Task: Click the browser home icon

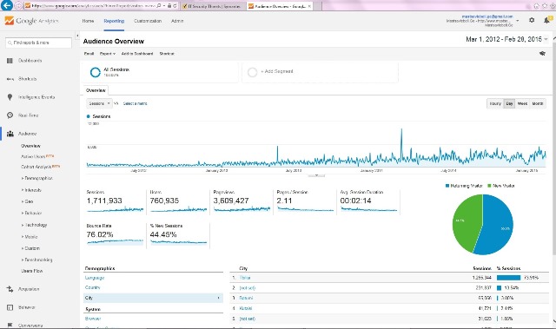Action: (x=536, y=6)
